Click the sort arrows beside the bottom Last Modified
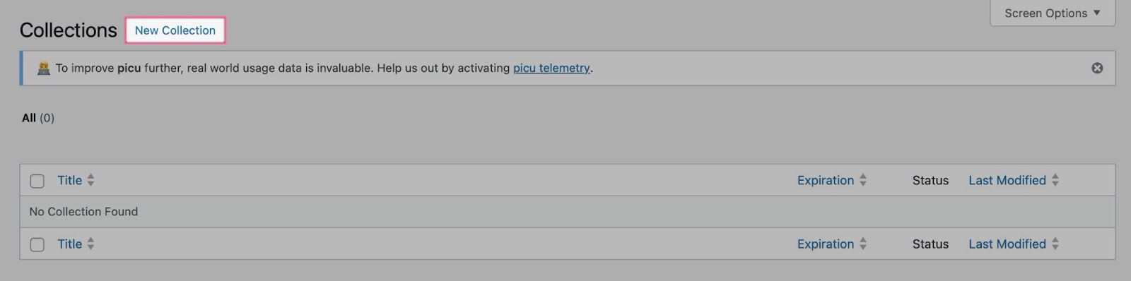Viewport: 1131px width, 281px height. pos(1055,244)
